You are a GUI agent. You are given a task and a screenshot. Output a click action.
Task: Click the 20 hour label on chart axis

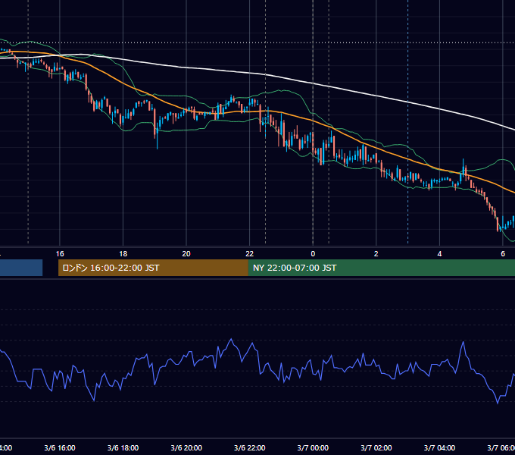point(186,253)
